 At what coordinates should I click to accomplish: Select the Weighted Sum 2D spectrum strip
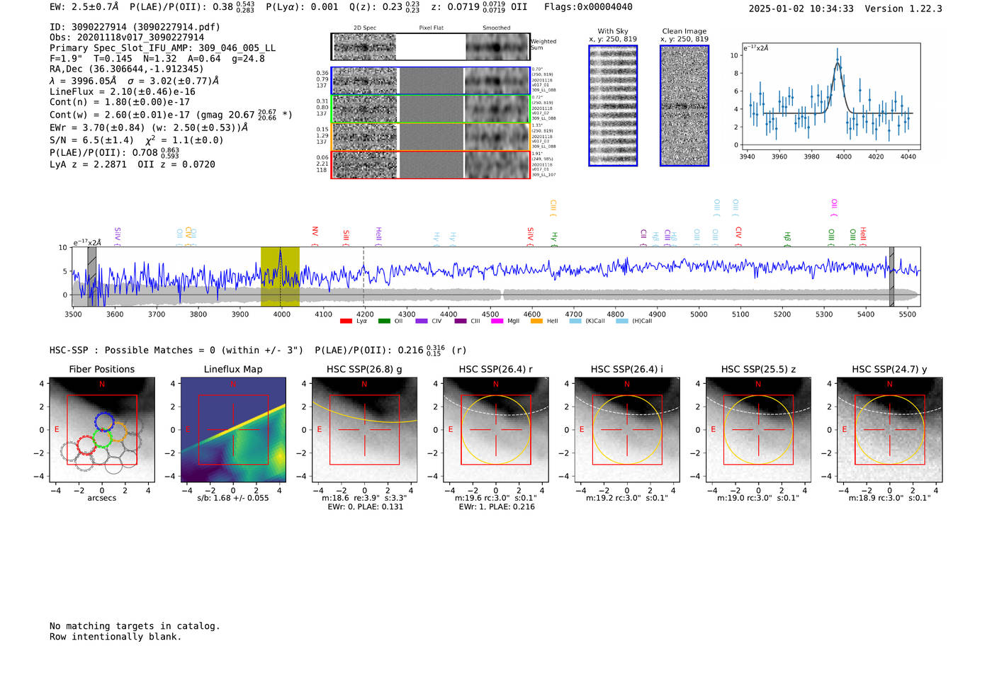coord(430,47)
